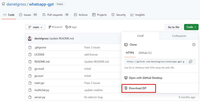Click the Open with GitHub Desktop icon
This screenshot has height=102, width=200.
click(x=126, y=78)
